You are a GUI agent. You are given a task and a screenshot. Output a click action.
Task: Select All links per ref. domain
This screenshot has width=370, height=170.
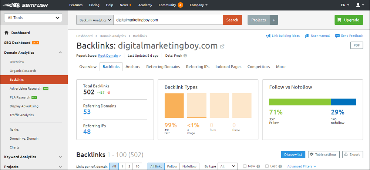pos(114,166)
